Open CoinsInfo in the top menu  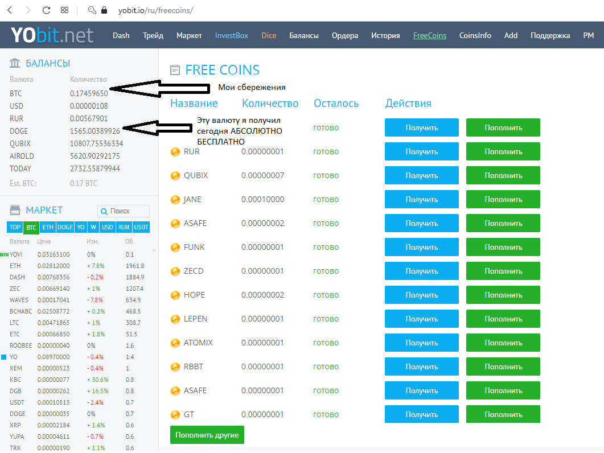pos(475,35)
